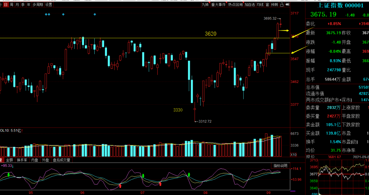The image size is (369, 195).
Task: Open the 热点回溯 hotspot review
Action: click(x=235, y=5)
